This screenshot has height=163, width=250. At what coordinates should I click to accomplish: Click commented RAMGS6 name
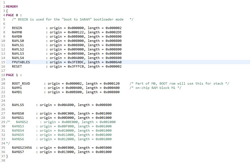tap(18, 139)
